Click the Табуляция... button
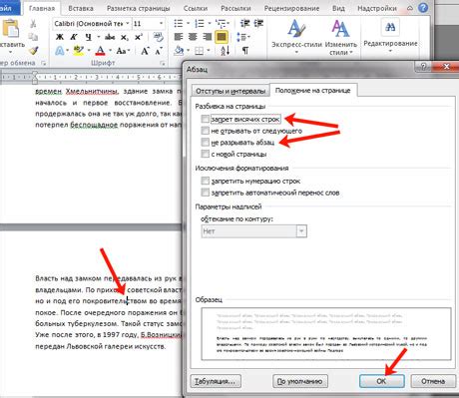The image size is (459, 398). click(x=216, y=381)
